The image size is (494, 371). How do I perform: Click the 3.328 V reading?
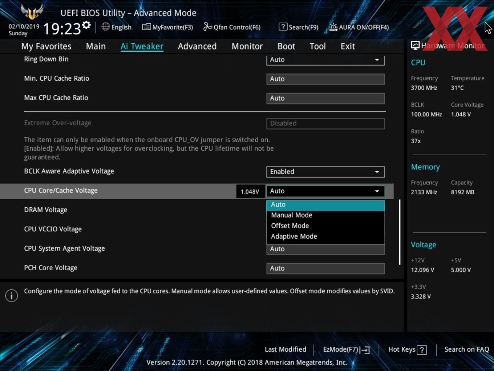421,296
